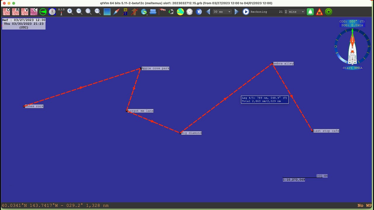Click the windsock icon
The image size is (374, 210).
pos(162,12)
